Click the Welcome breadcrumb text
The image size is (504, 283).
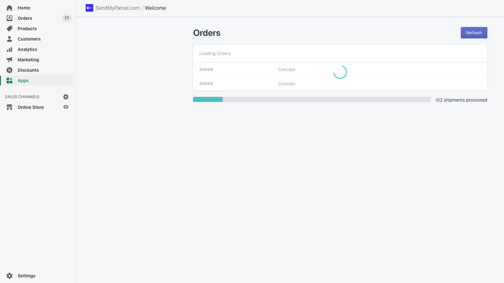(x=155, y=8)
